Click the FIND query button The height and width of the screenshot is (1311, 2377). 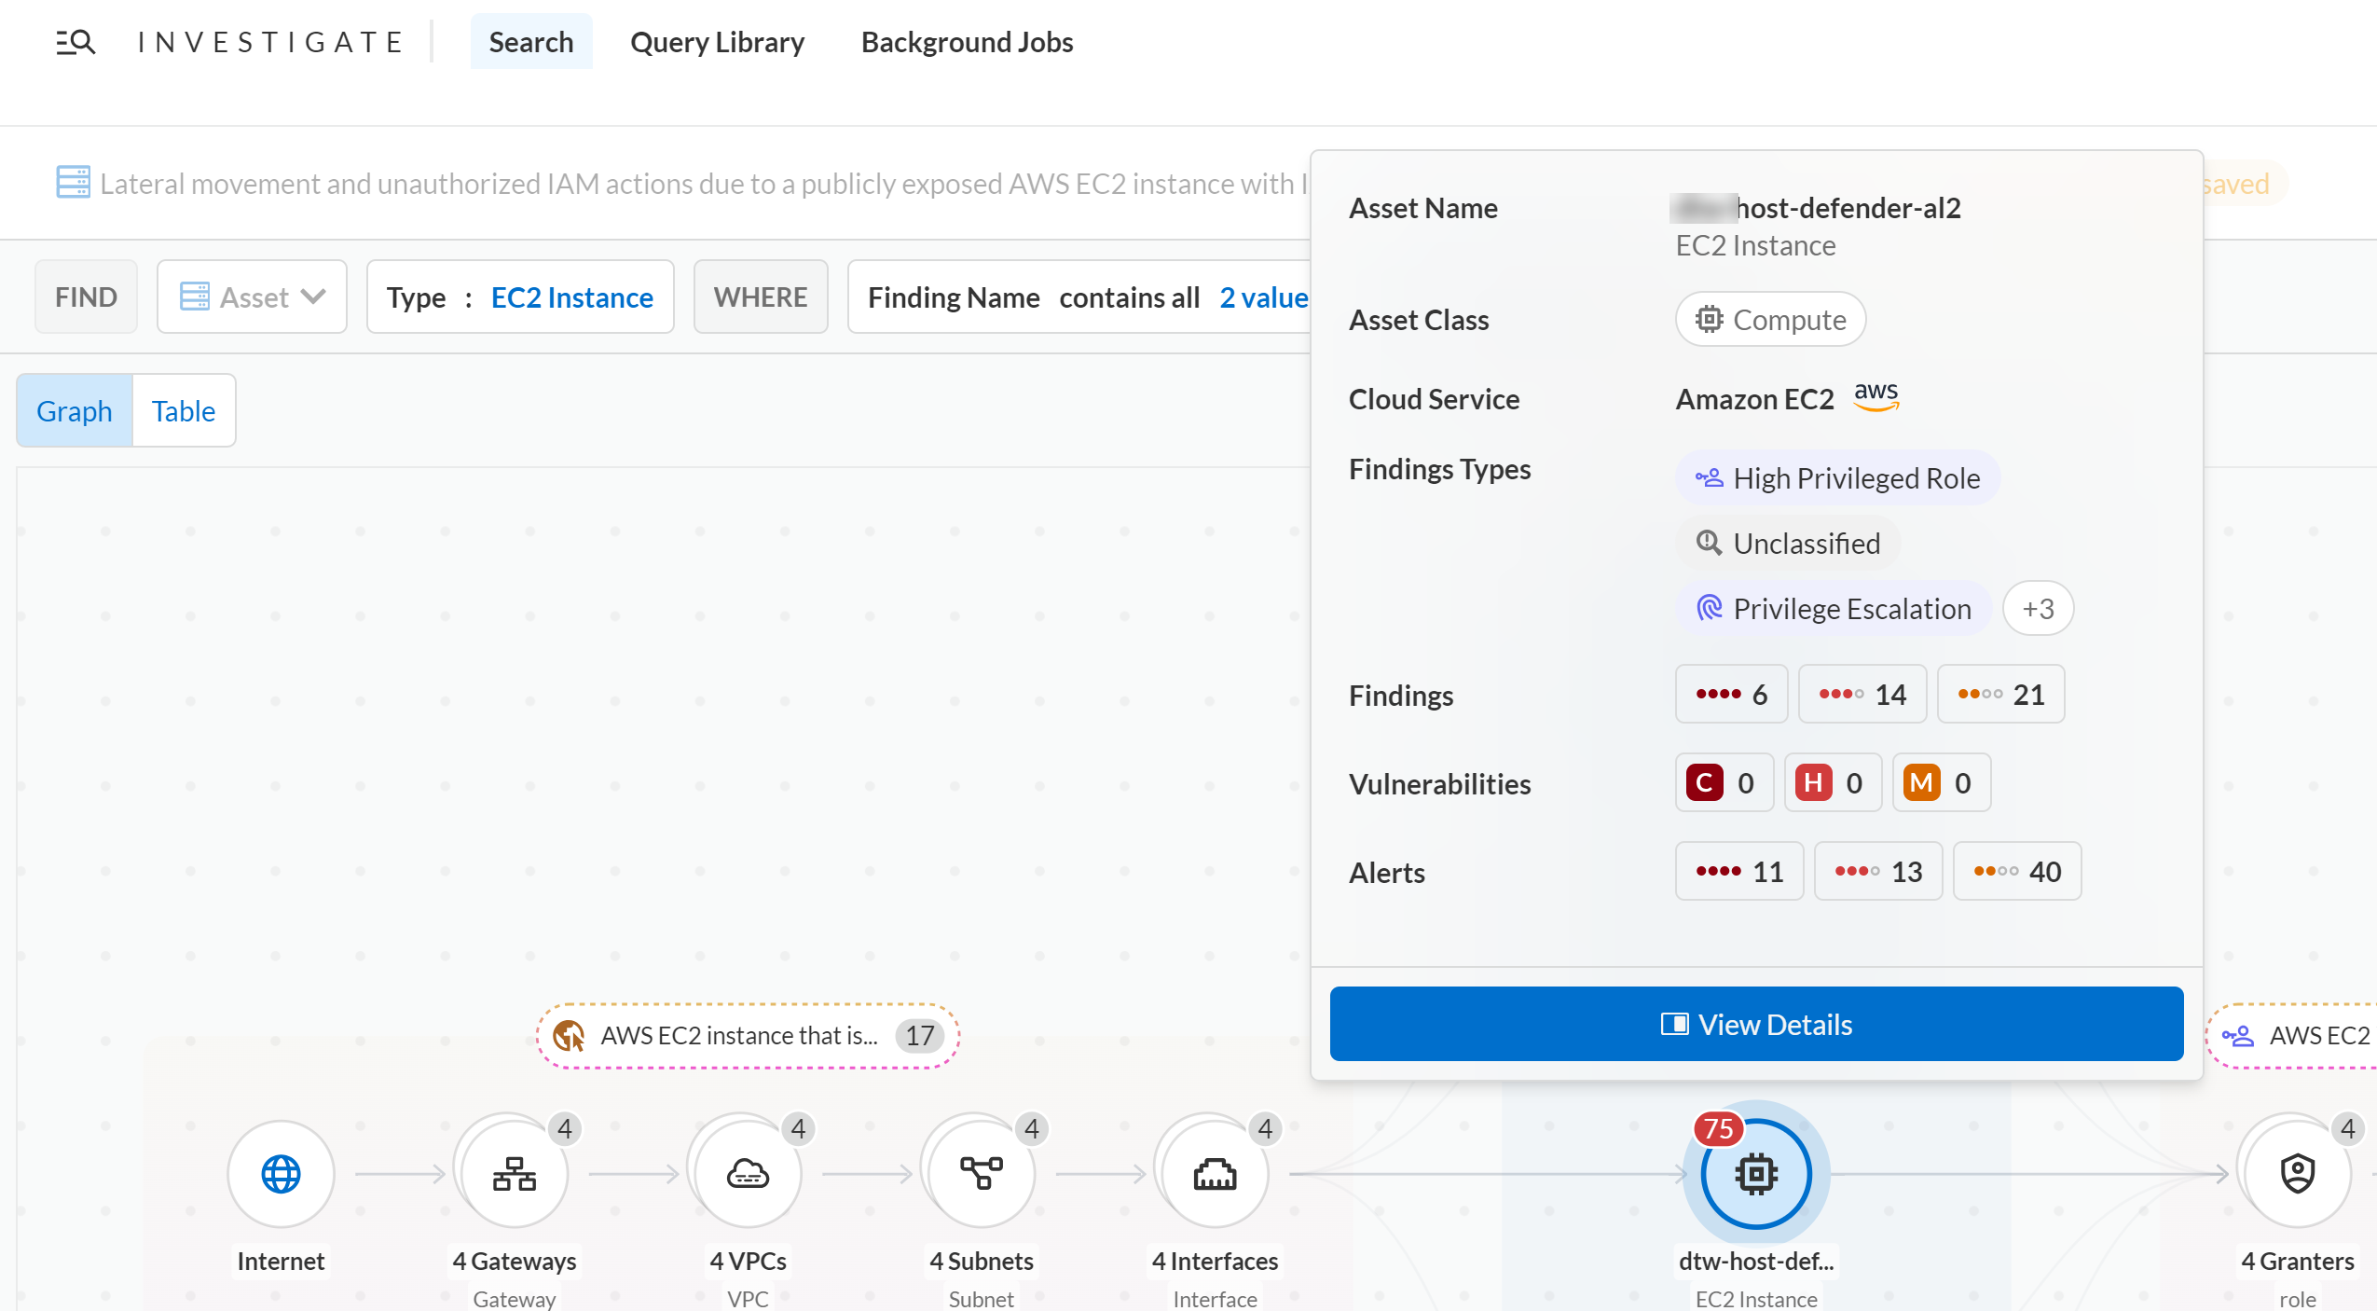point(86,297)
